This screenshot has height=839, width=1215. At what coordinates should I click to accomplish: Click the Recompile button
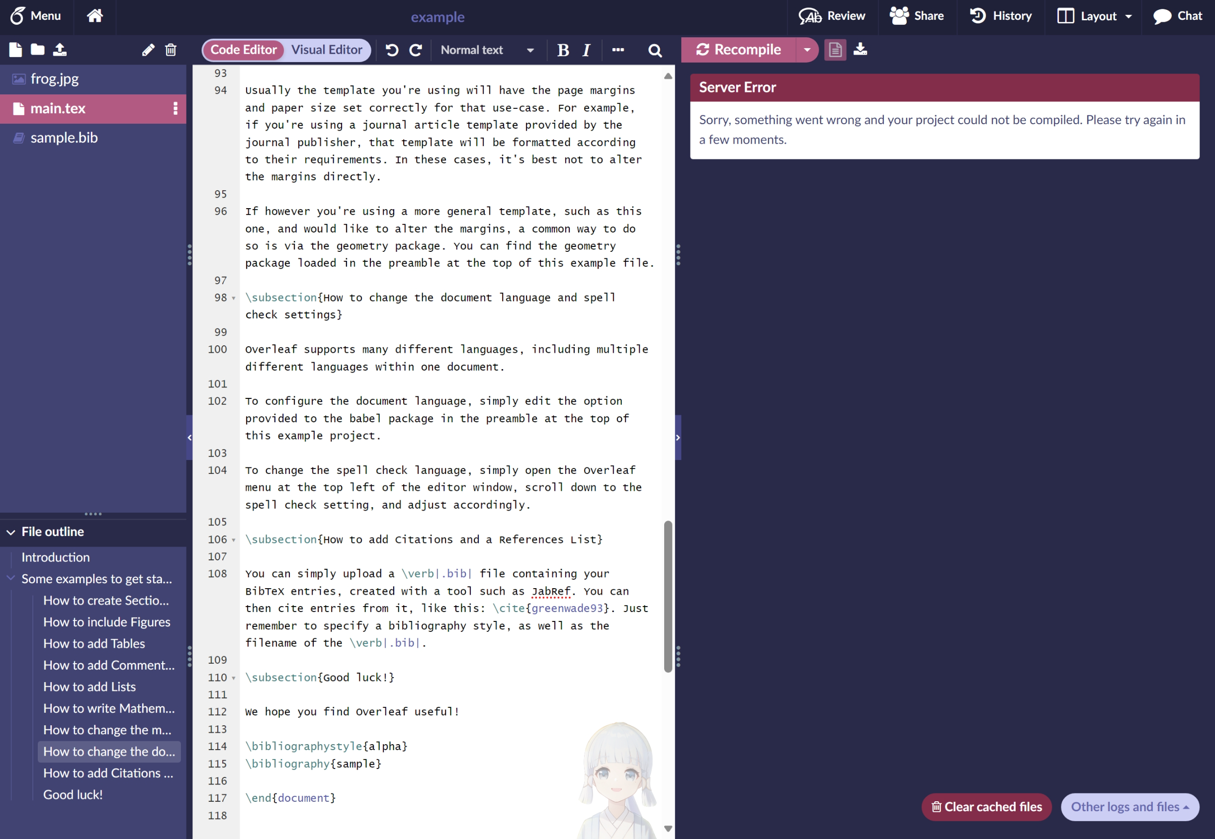point(738,50)
